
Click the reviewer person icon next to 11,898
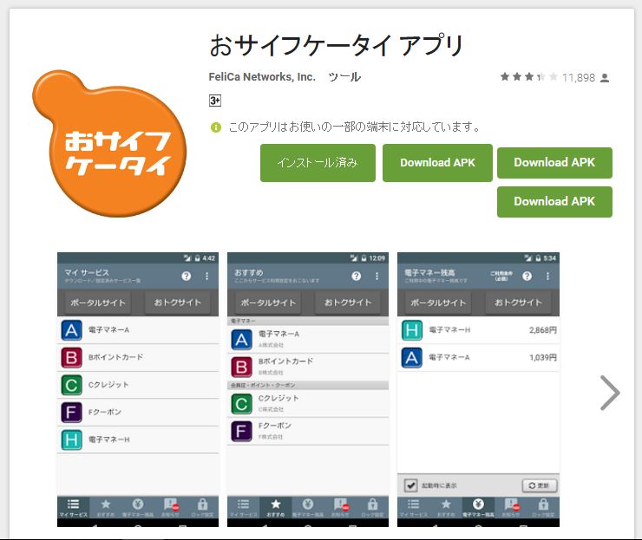coord(605,78)
